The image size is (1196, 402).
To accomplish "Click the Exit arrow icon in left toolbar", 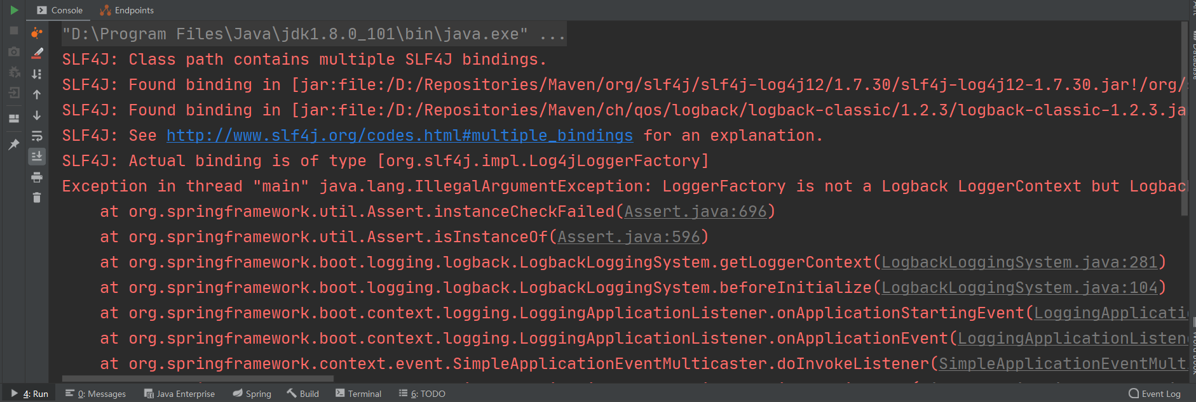I will point(14,93).
